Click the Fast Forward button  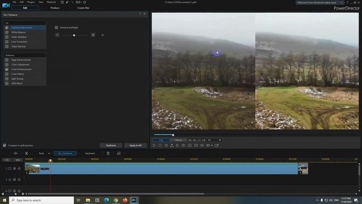[x=183, y=146]
